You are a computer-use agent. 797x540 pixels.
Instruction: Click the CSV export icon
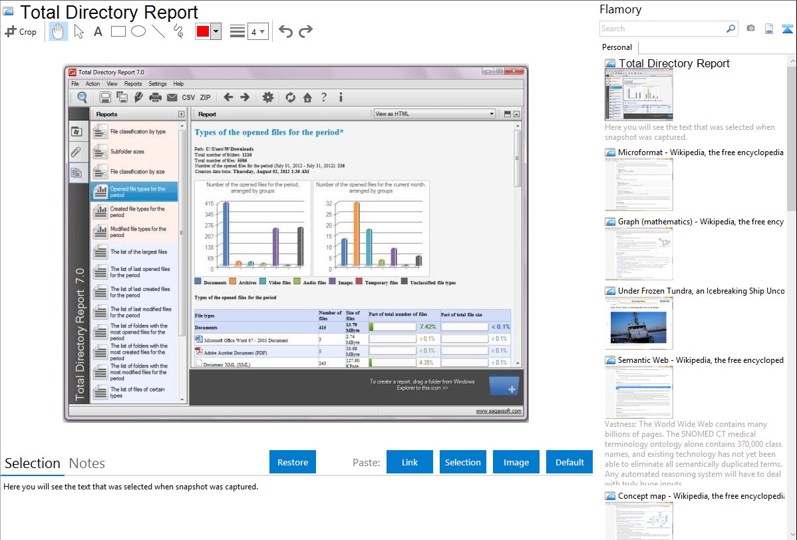(188, 97)
